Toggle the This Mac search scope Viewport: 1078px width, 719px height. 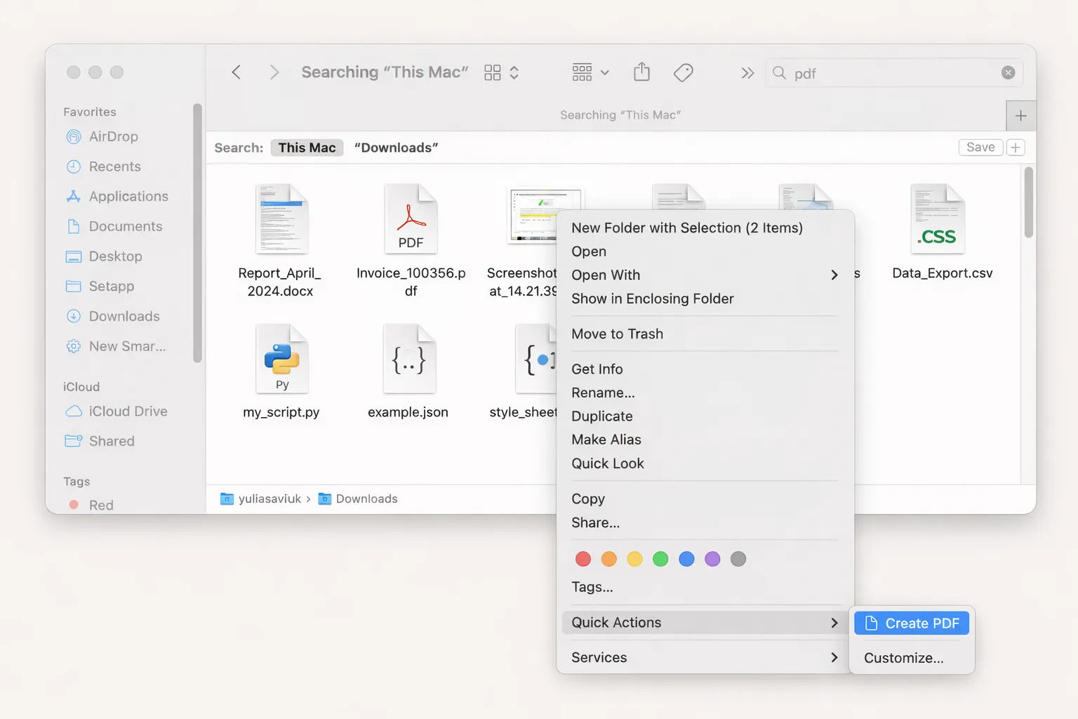(x=307, y=147)
